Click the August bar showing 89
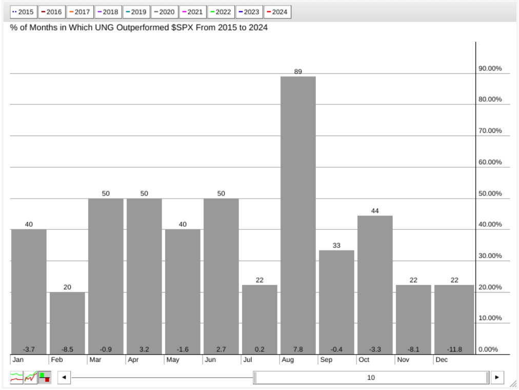The width and height of the screenshot is (519, 390). [x=298, y=216]
